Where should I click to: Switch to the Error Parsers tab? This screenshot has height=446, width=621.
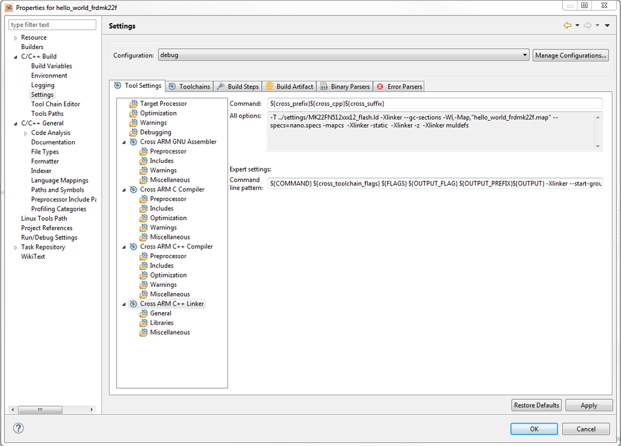tap(399, 86)
